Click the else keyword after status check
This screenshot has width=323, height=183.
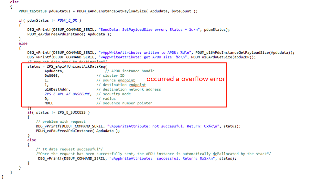click(x=32, y=140)
